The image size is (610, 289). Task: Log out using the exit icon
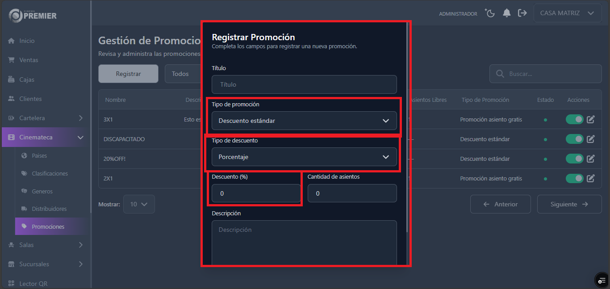[522, 13]
